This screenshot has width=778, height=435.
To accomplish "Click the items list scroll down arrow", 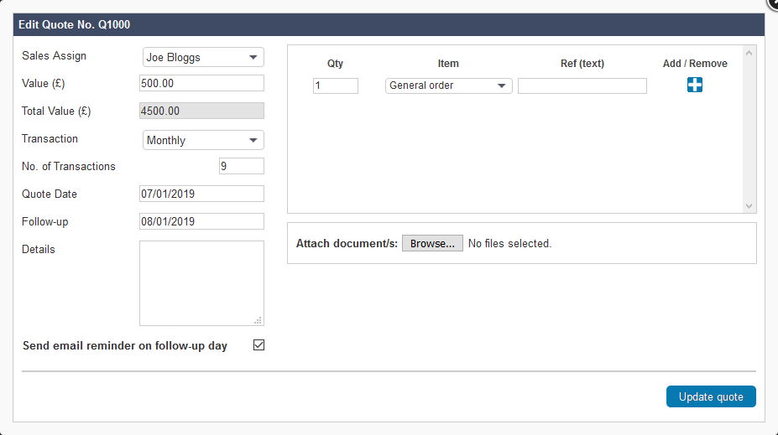I will (749, 206).
